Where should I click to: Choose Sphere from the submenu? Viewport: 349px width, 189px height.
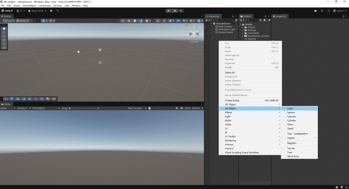coord(299,113)
